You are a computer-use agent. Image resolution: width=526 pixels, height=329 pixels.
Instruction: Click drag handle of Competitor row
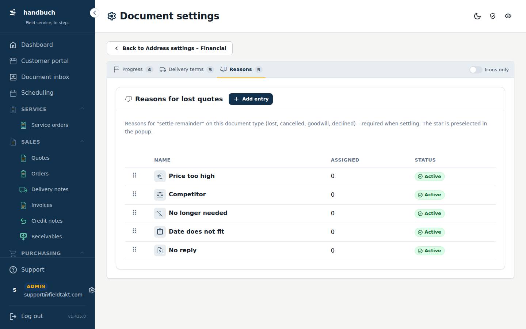pyautogui.click(x=134, y=194)
